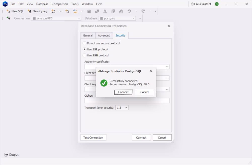Switch to the General tab
This screenshot has height=165, width=252.
click(88, 35)
